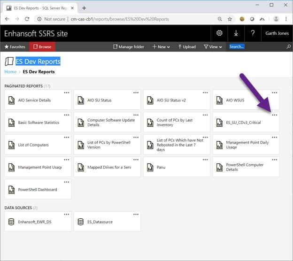Click the Manage folder button

[x=130, y=47]
